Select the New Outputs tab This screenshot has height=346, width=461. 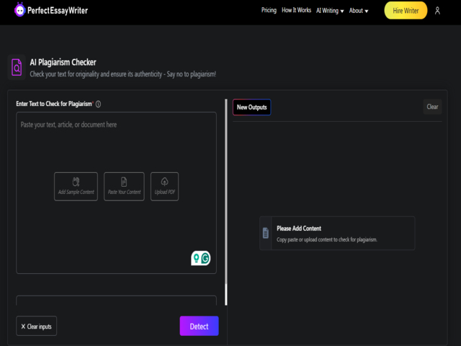tap(251, 107)
